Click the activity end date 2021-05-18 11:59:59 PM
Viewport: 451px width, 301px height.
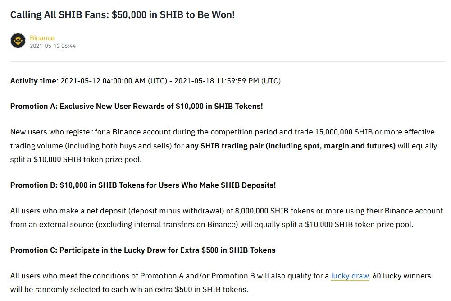point(217,81)
